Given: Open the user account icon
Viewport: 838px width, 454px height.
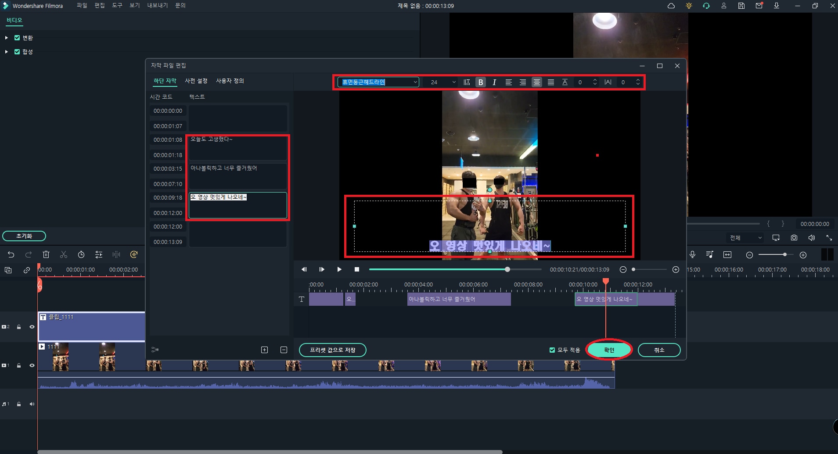Looking at the screenshot, I should 724,6.
